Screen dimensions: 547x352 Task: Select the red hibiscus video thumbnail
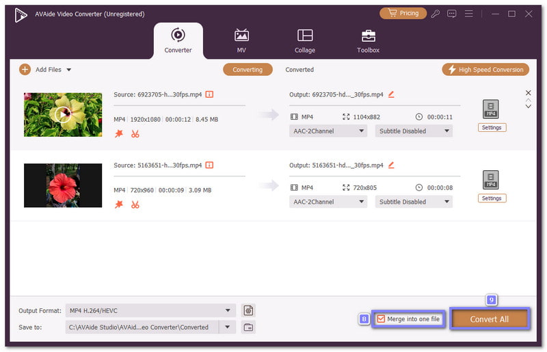tap(63, 185)
